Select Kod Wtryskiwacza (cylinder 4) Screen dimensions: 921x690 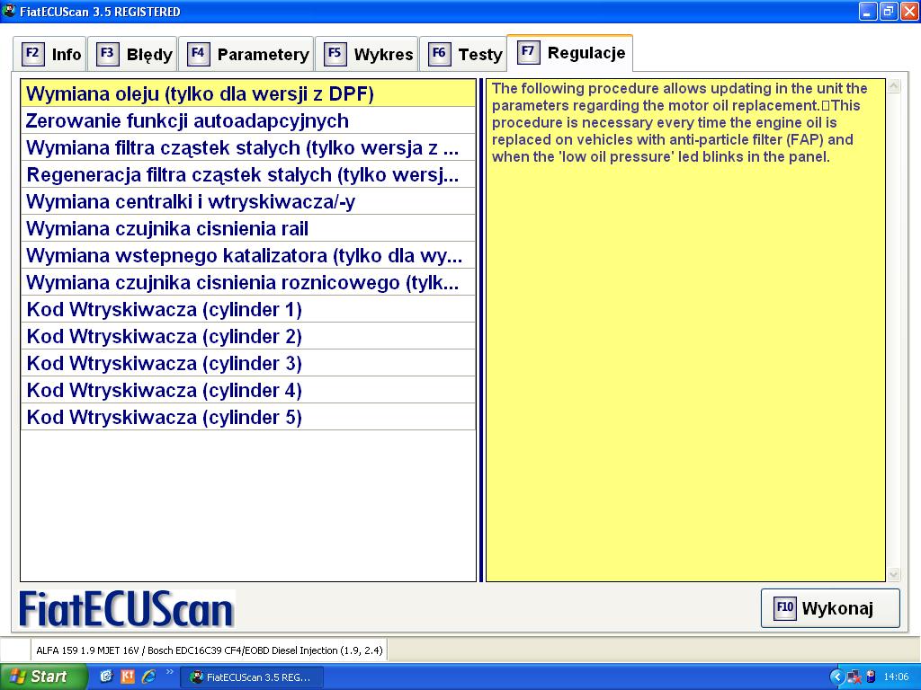pos(248,391)
